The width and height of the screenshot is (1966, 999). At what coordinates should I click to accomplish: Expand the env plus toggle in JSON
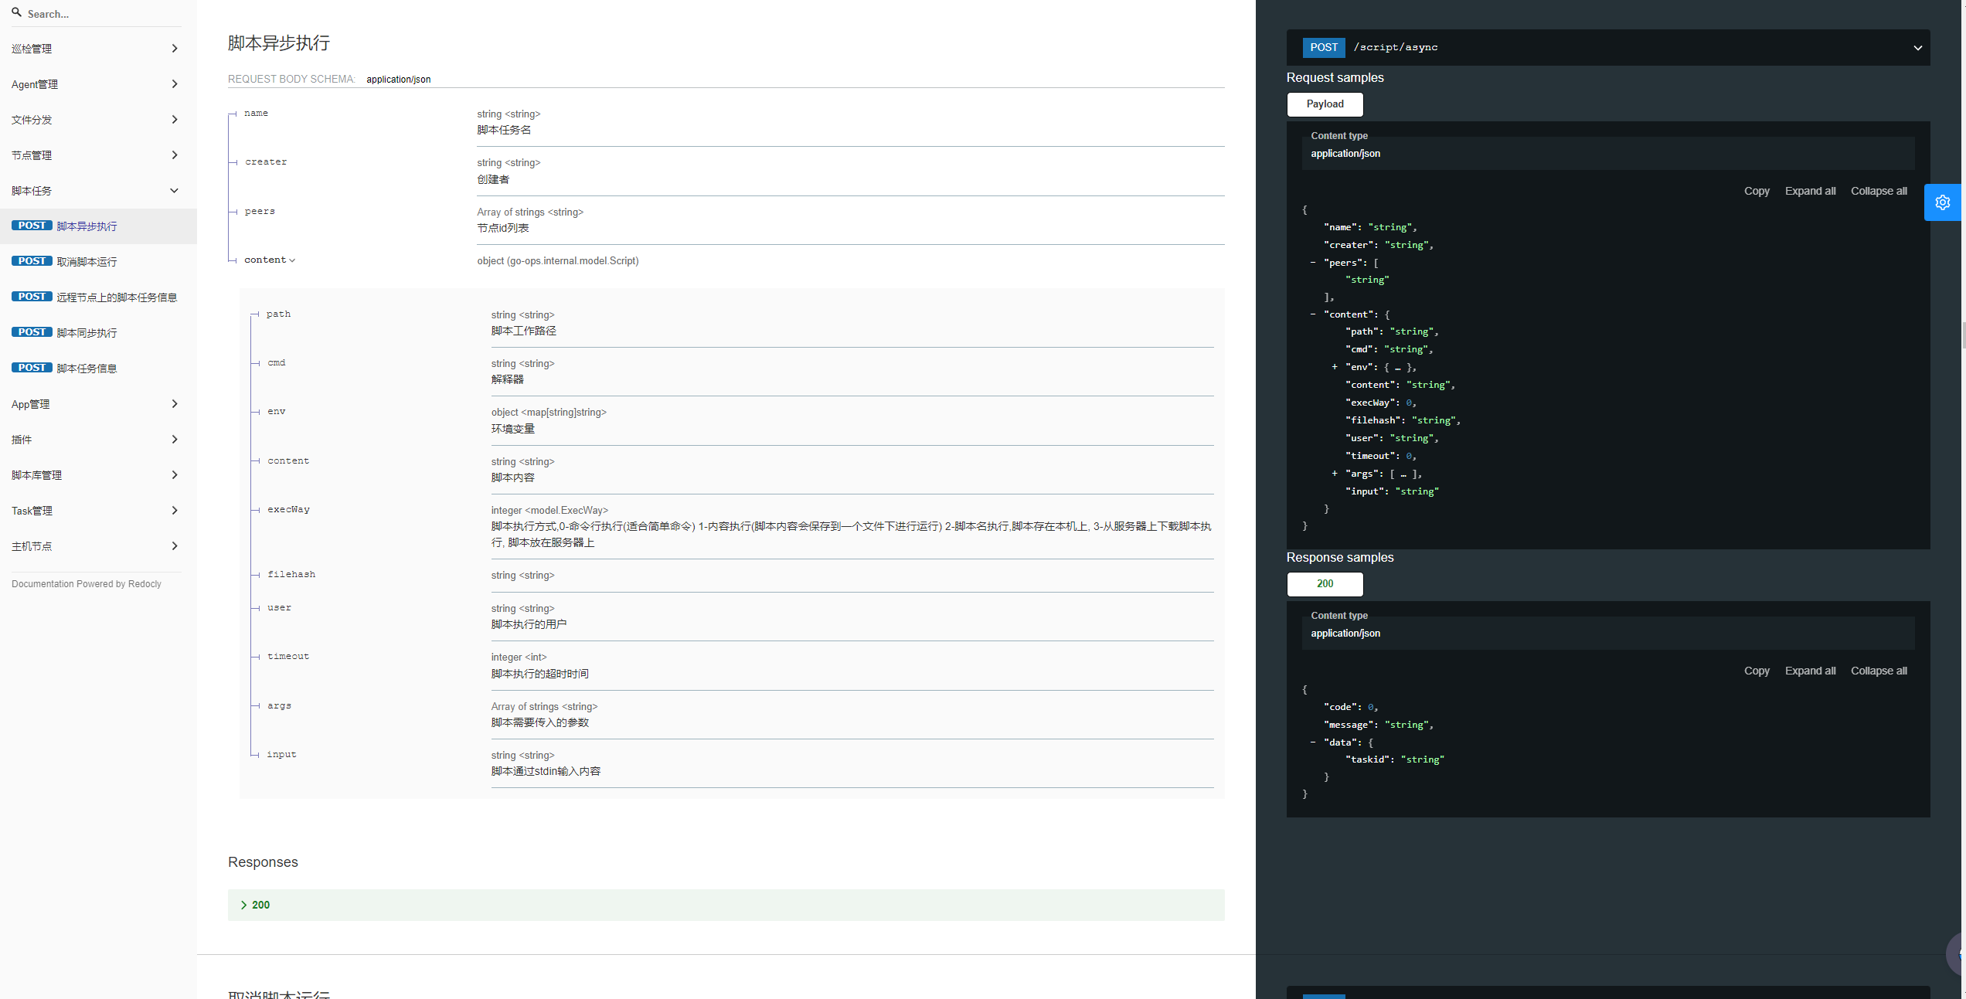tap(1335, 367)
